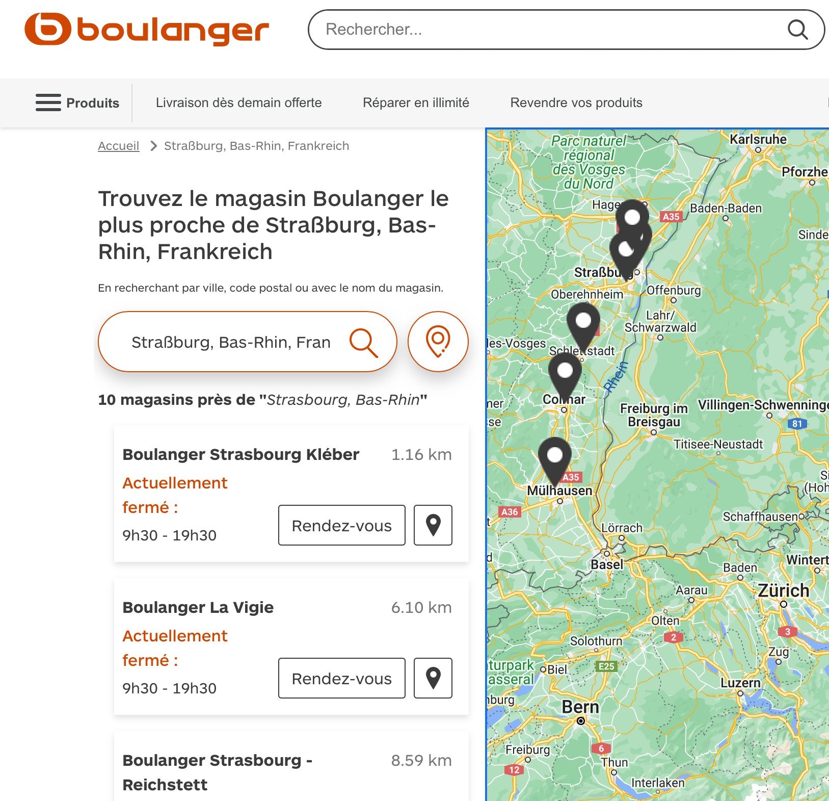Book Rendez-vous at Boulanger La Vigie

(342, 678)
